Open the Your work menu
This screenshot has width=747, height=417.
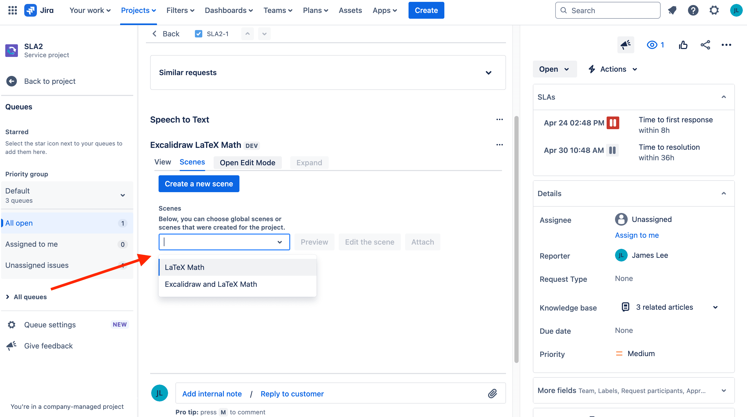pos(90,11)
